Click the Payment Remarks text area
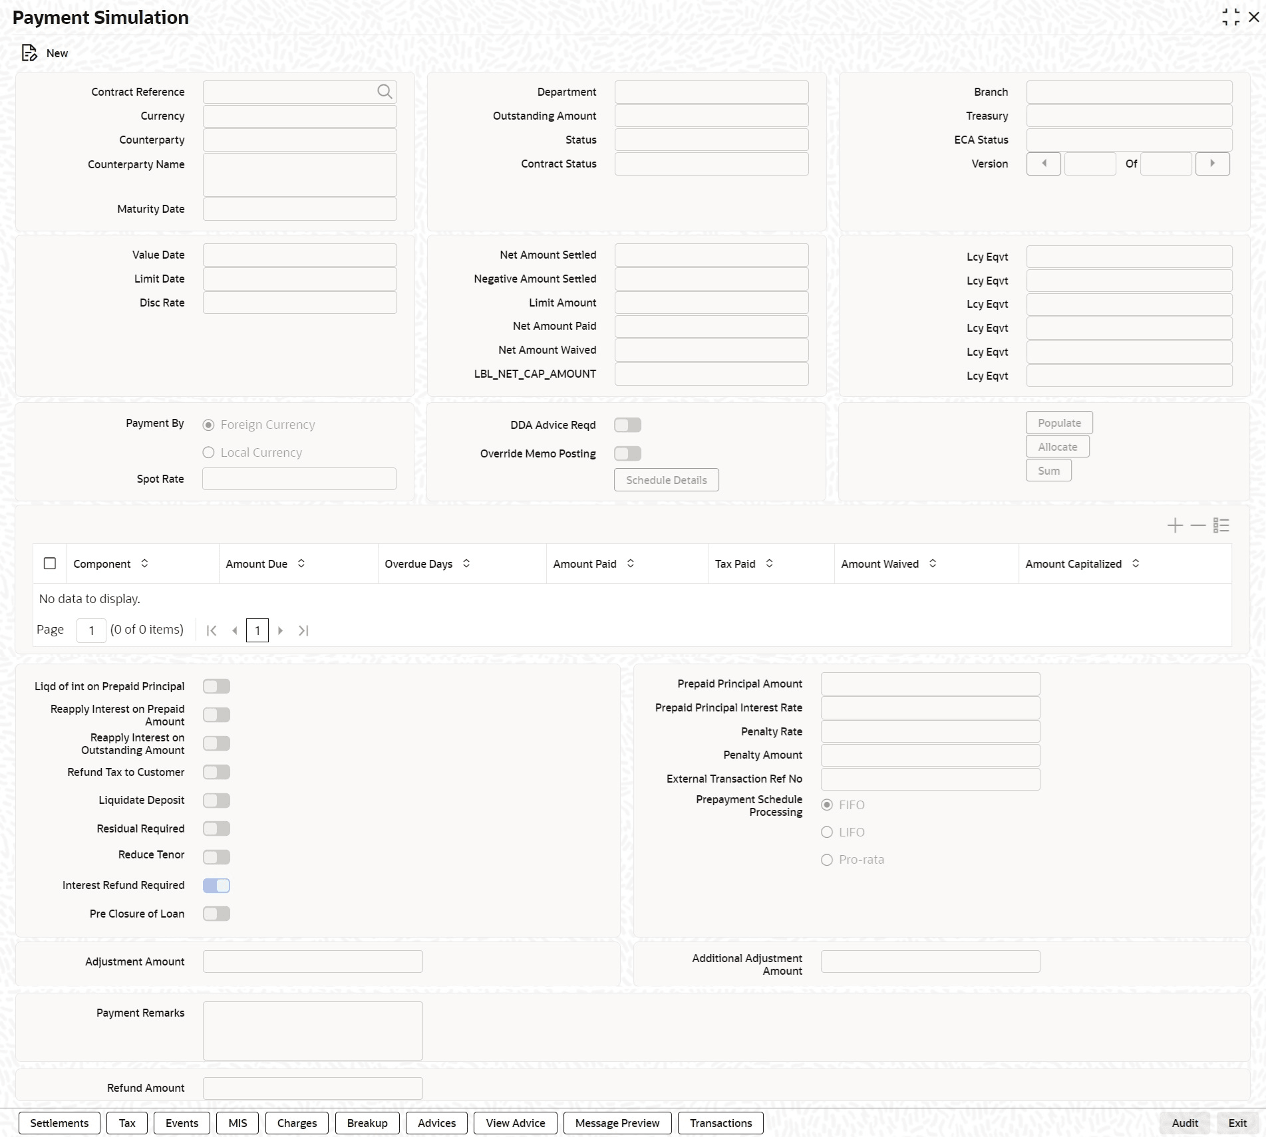This screenshot has height=1137, width=1266. pos(313,1031)
